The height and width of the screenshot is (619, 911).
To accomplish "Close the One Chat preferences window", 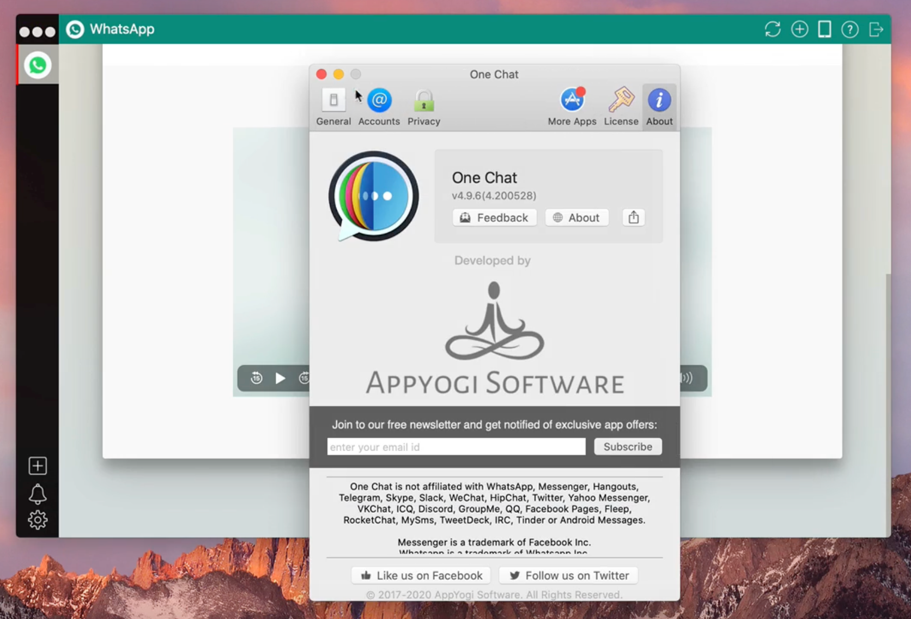I will 321,74.
